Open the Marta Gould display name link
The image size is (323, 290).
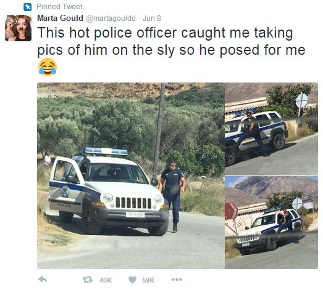(x=60, y=18)
